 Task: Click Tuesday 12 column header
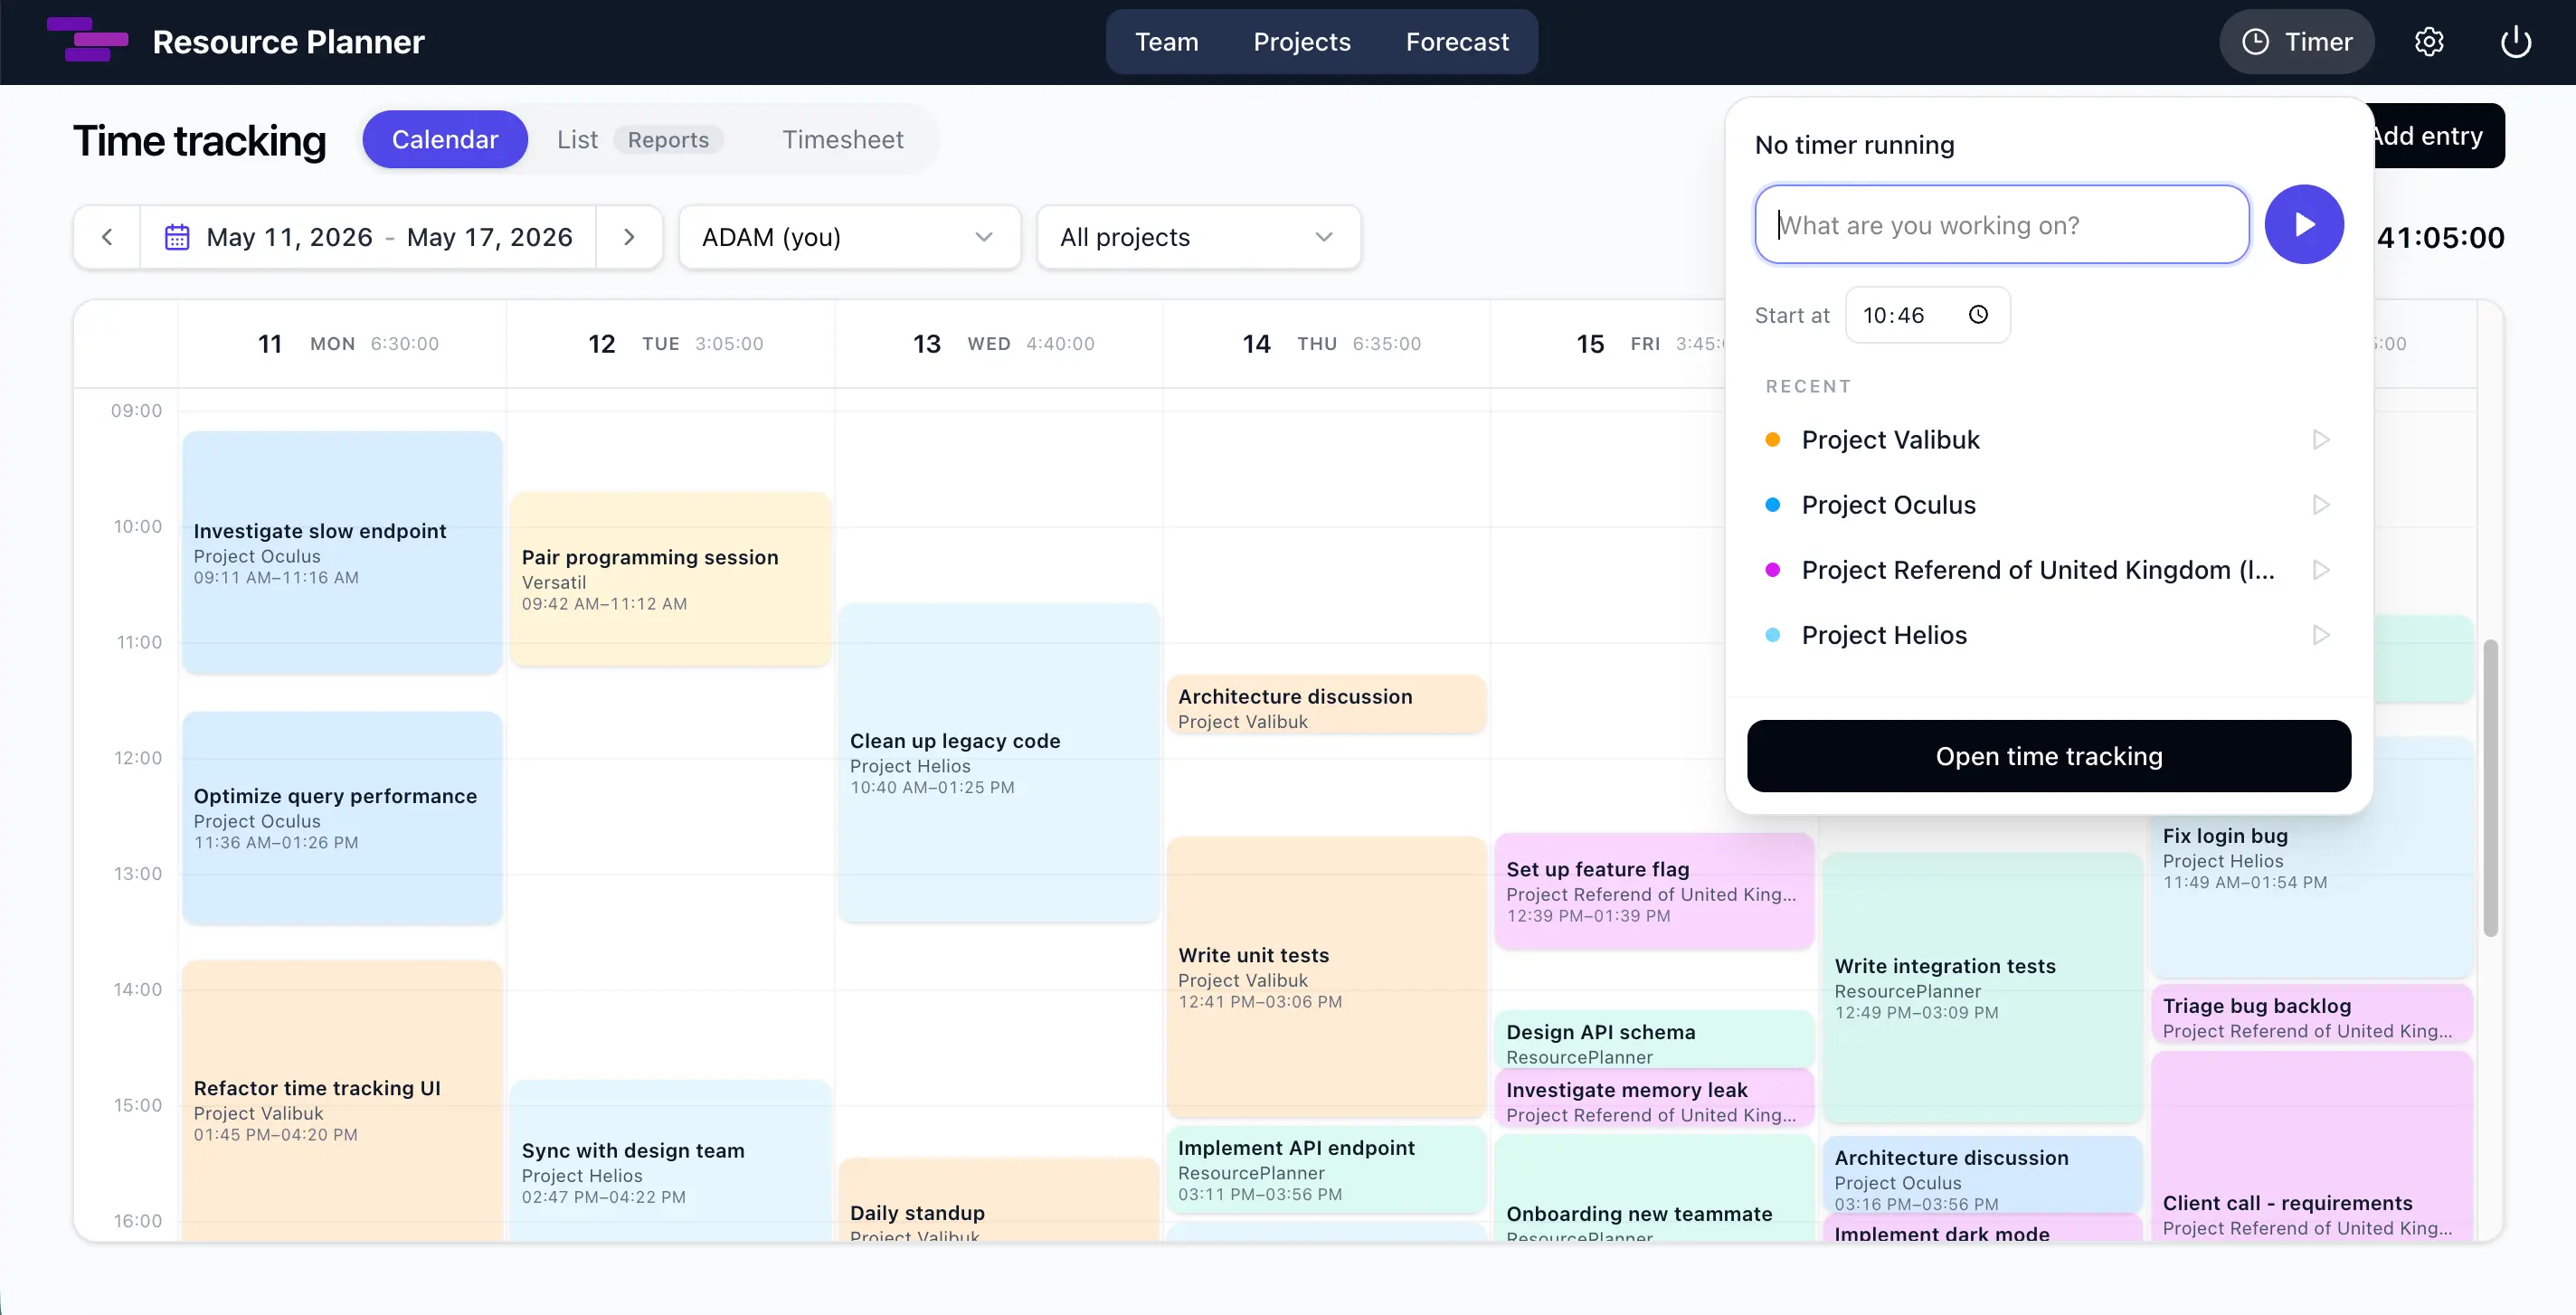670,344
